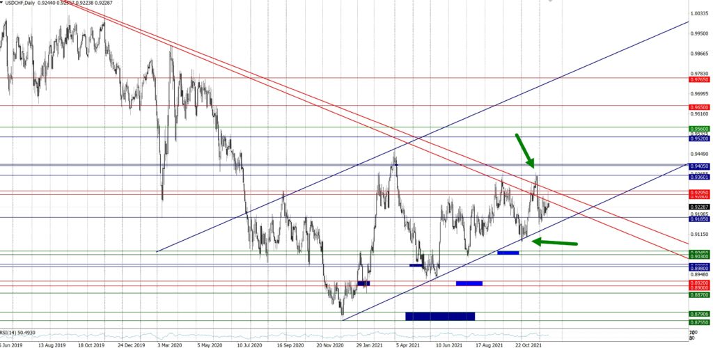Image resolution: width=713 pixels, height=348 pixels.
Task: Select the blue 0.91850 price level tag
Action: (699, 219)
